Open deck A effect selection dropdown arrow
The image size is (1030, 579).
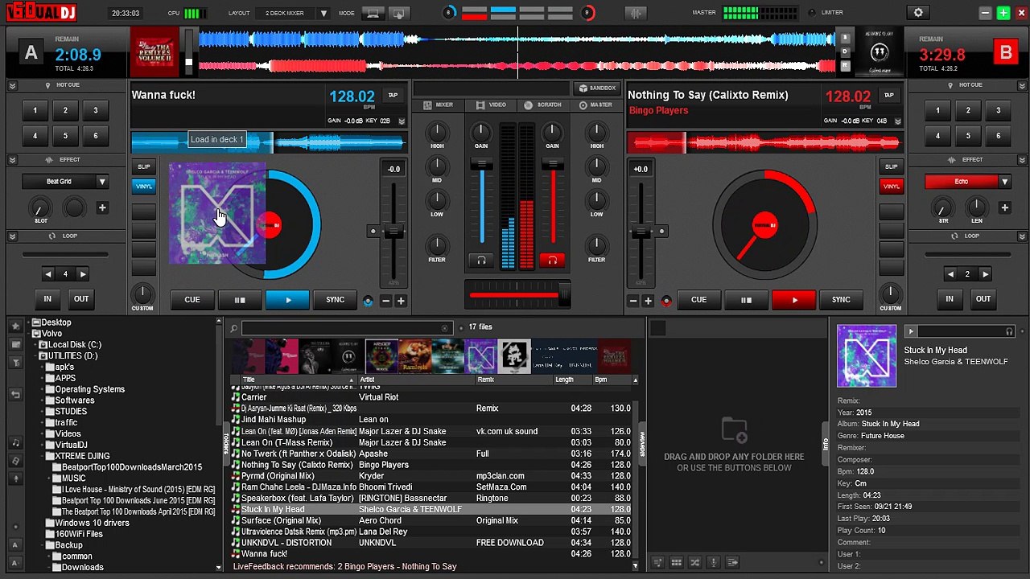(102, 182)
